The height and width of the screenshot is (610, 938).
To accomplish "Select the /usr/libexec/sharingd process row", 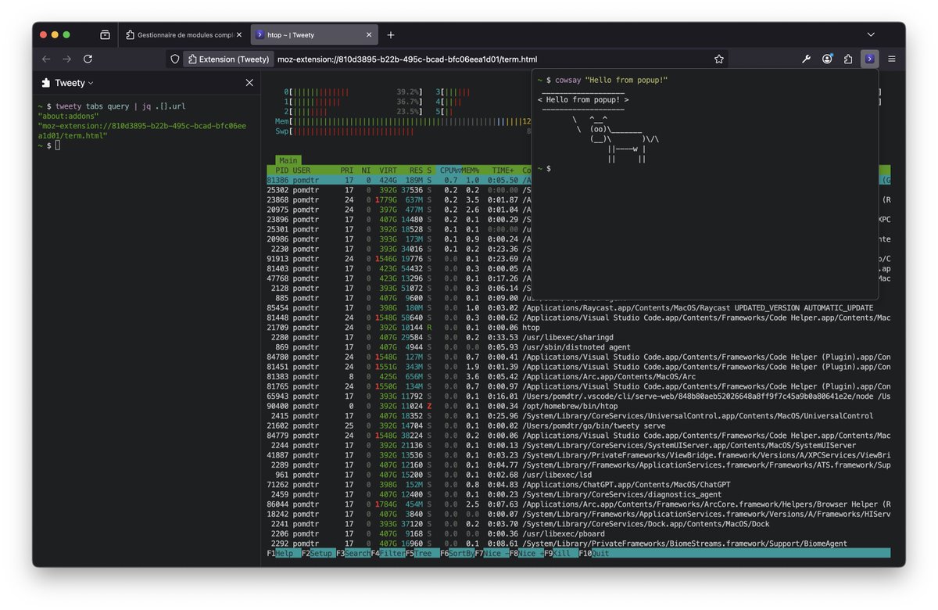I will click(578, 337).
